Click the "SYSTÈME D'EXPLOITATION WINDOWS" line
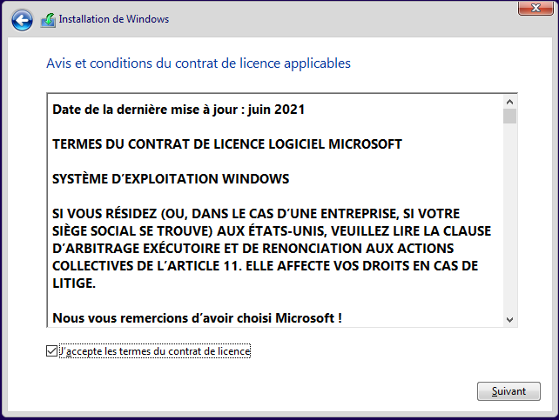This screenshot has height=420, width=559. click(171, 179)
